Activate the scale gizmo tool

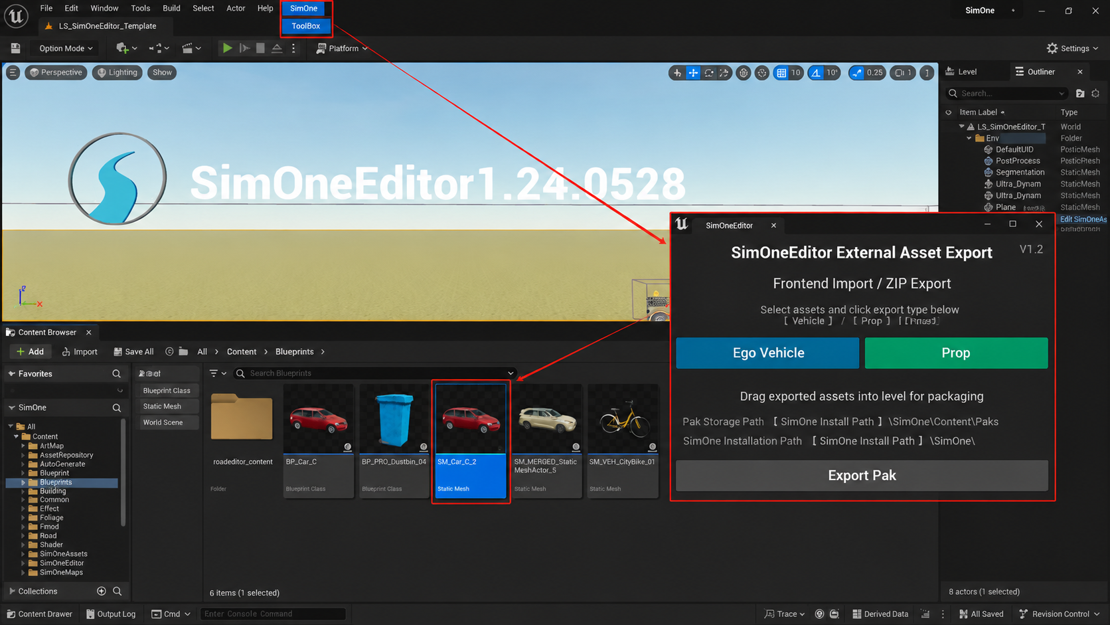pos(724,72)
